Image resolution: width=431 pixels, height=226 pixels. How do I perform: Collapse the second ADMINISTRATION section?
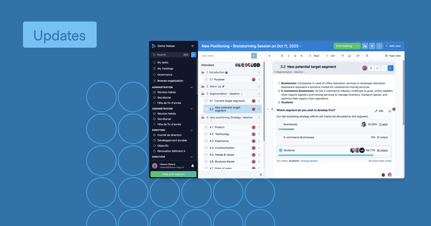coord(191,109)
